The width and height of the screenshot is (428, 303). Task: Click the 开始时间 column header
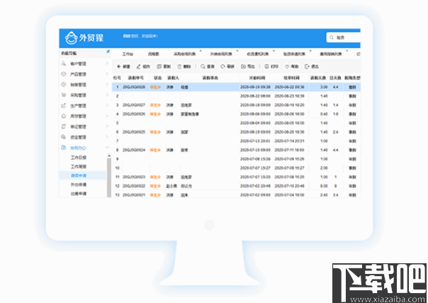tap(257, 78)
